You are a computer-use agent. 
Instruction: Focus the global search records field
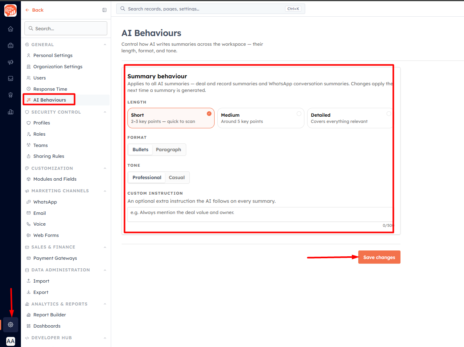coord(210,9)
